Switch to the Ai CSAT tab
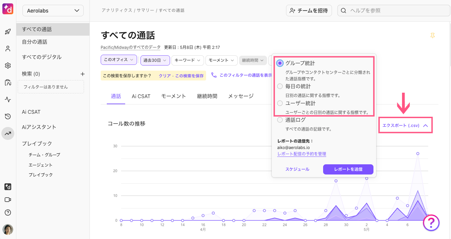The height and width of the screenshot is (239, 451). pos(141,96)
